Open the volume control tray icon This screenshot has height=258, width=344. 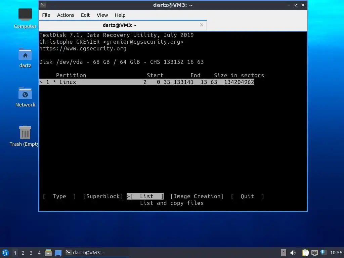click(293, 253)
